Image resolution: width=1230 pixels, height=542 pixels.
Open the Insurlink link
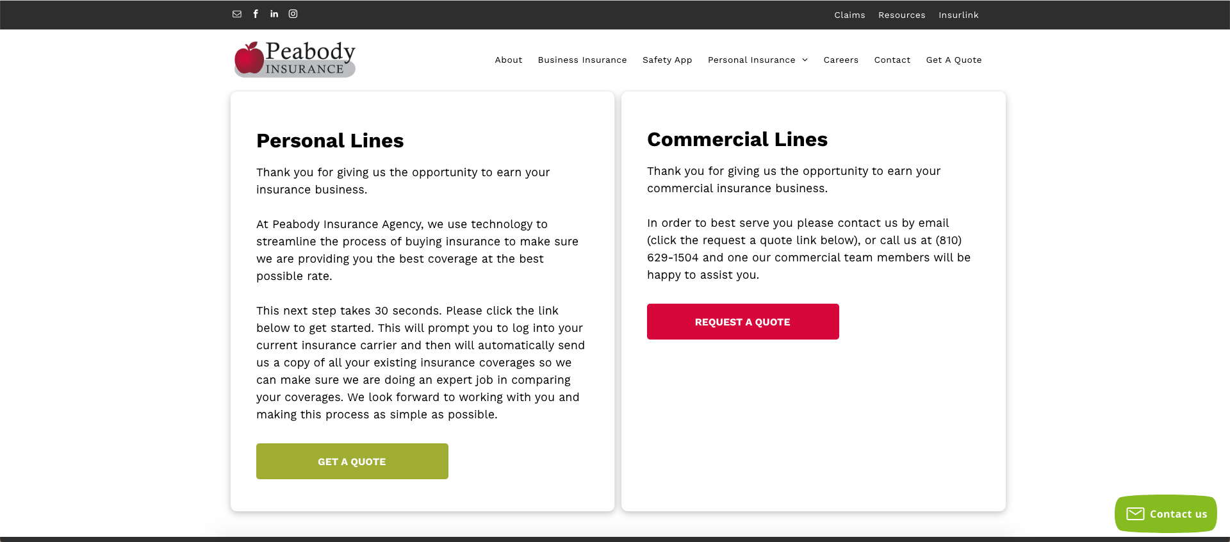point(958,15)
